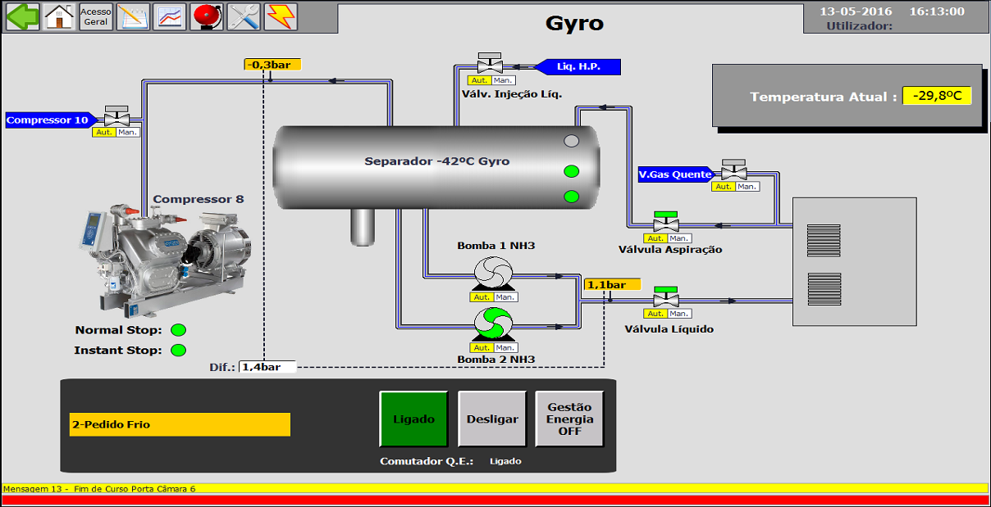
Task: Go to the home screen icon
Action: tap(59, 16)
